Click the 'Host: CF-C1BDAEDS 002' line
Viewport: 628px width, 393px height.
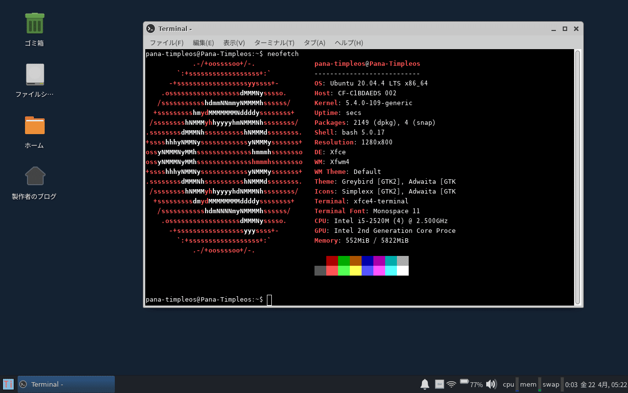(x=355, y=93)
